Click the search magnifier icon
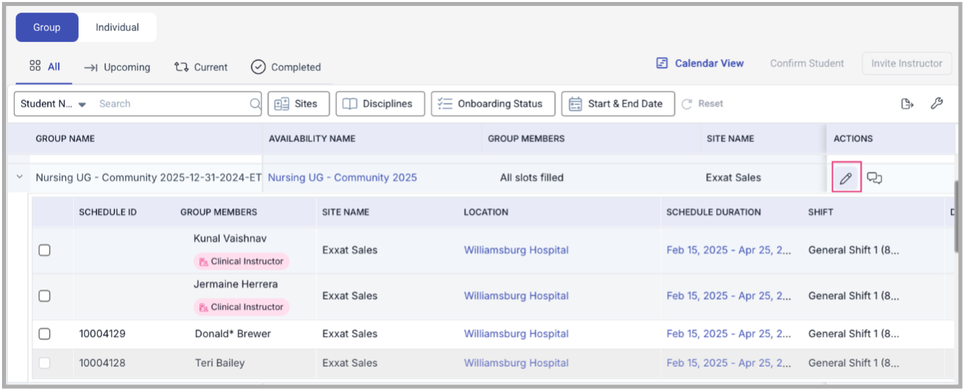The width and height of the screenshot is (966, 392). [x=254, y=104]
